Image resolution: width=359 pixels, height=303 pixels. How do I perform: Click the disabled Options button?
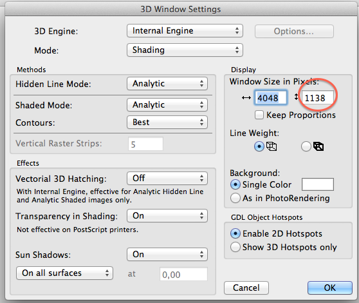(294, 31)
